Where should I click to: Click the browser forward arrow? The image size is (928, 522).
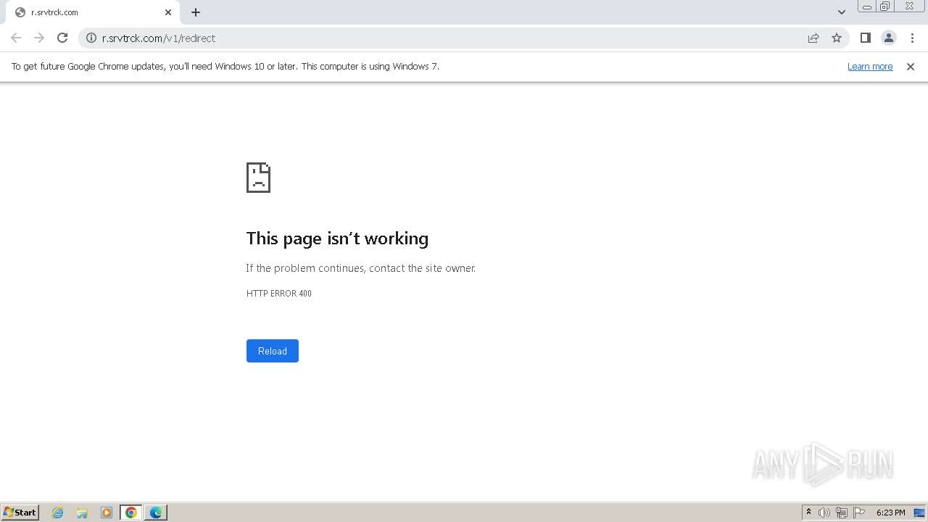coord(39,38)
